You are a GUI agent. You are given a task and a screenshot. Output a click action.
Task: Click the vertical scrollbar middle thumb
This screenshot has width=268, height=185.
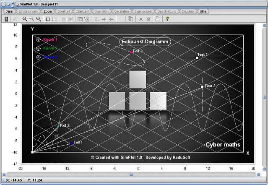(x=264, y=97)
